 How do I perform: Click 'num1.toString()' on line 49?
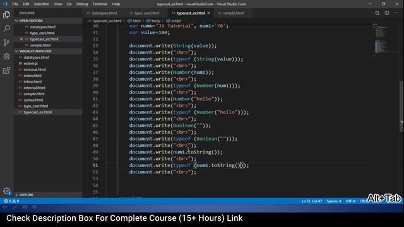click(196, 152)
